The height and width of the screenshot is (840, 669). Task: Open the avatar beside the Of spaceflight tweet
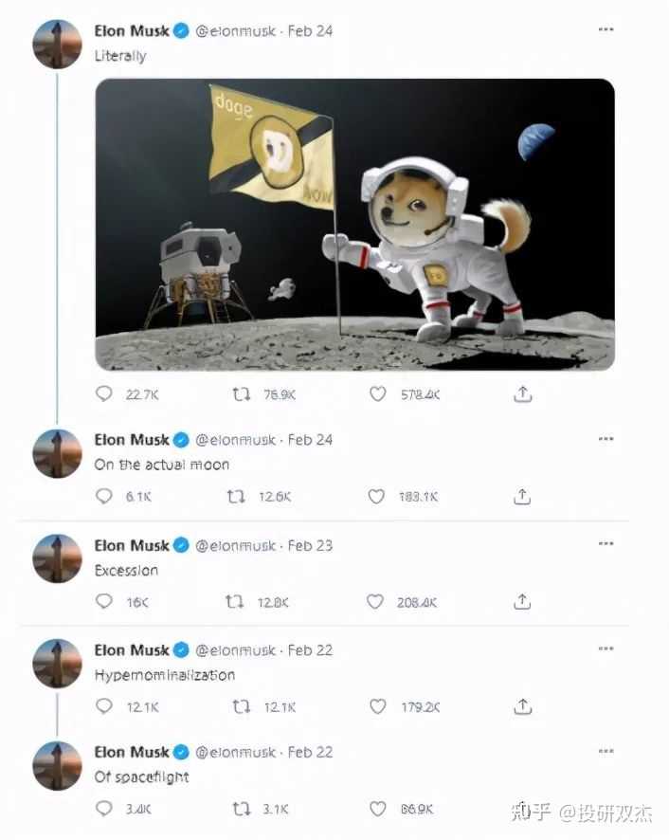point(57,765)
